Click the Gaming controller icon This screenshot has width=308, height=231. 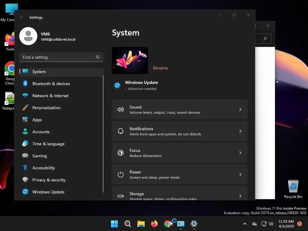pos(25,156)
